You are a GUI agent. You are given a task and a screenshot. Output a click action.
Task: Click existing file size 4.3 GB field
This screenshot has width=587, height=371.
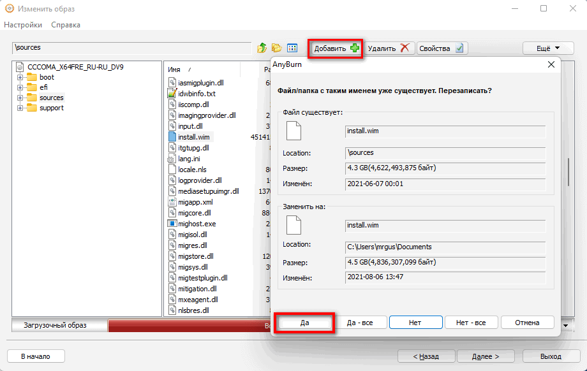coord(445,168)
